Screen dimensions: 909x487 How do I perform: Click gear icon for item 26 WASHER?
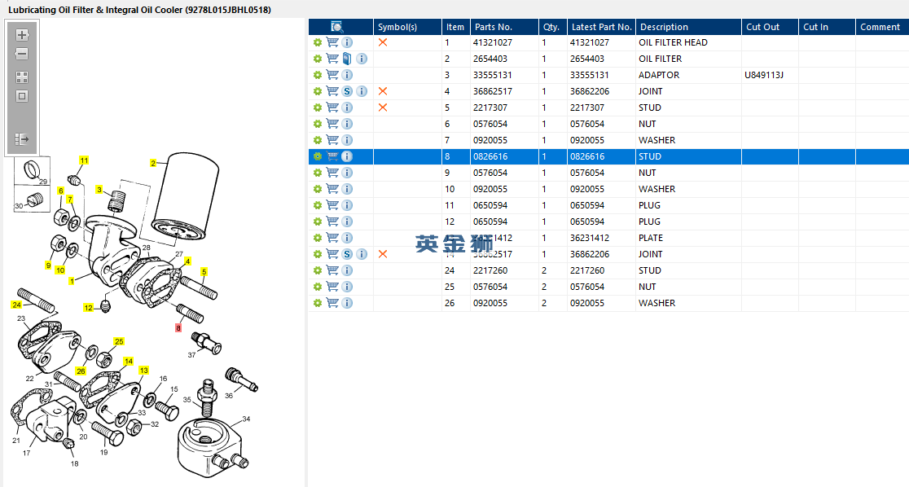317,303
